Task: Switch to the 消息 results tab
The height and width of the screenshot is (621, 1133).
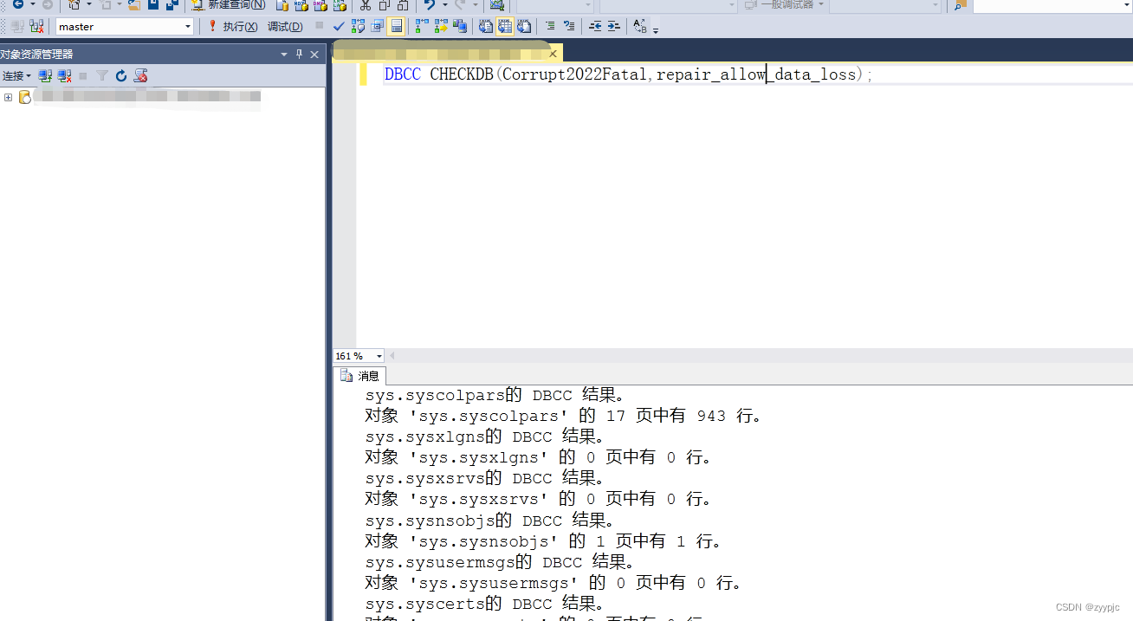Action: (359, 375)
